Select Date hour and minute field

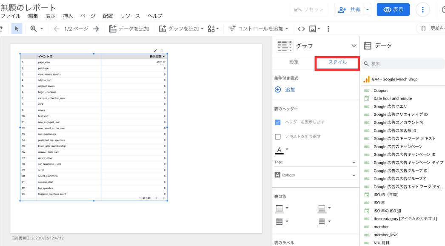coord(393,99)
